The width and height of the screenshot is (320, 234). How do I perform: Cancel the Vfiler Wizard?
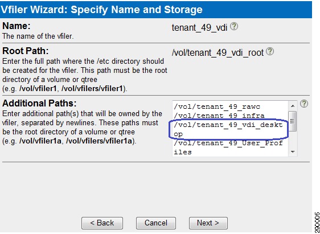coord(156,223)
